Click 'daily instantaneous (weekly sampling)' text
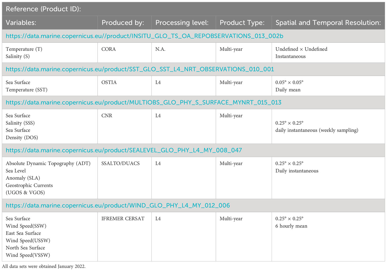 [x=317, y=130]
